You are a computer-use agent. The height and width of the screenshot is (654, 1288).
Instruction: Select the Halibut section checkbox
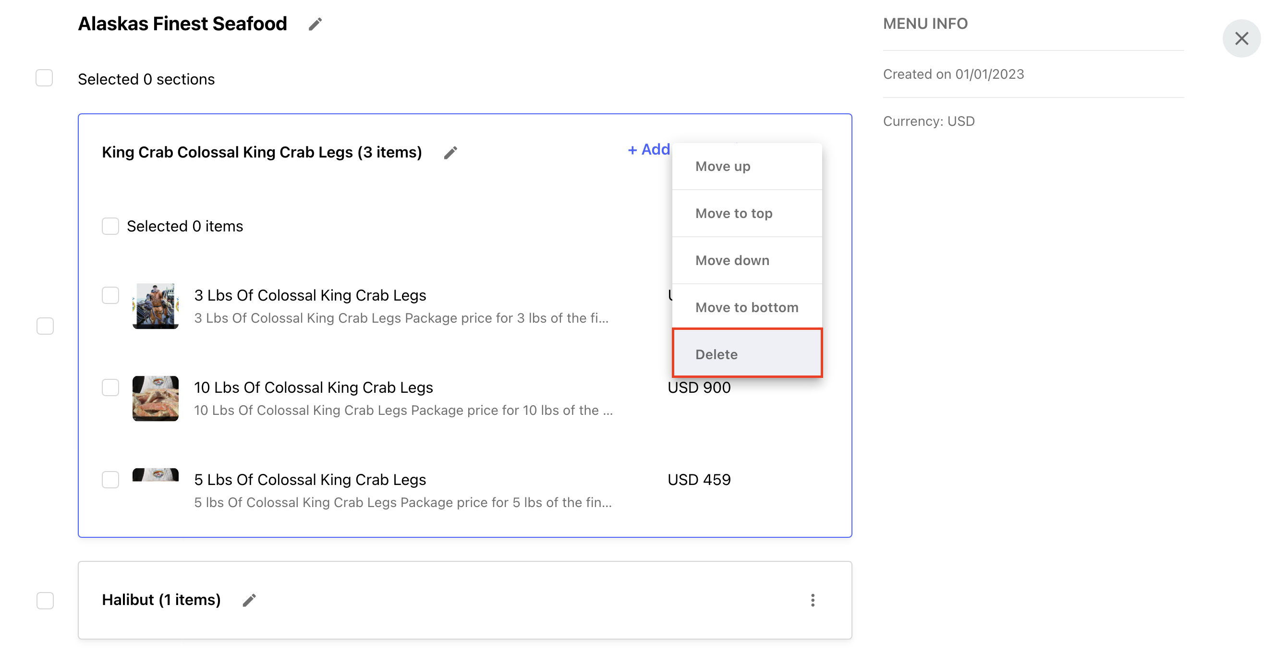45,600
